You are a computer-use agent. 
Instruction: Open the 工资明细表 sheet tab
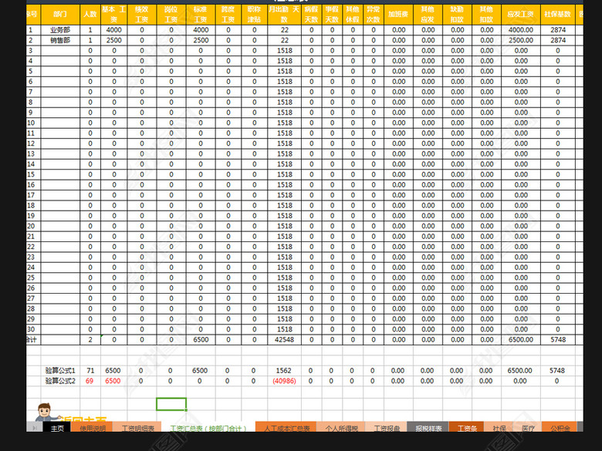[137, 428]
